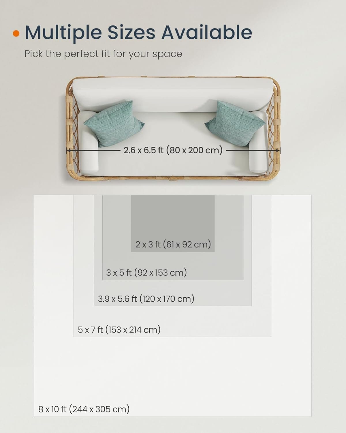
Task: Click the right arrowhead of the sofa dimension line
Action: pos(278,150)
